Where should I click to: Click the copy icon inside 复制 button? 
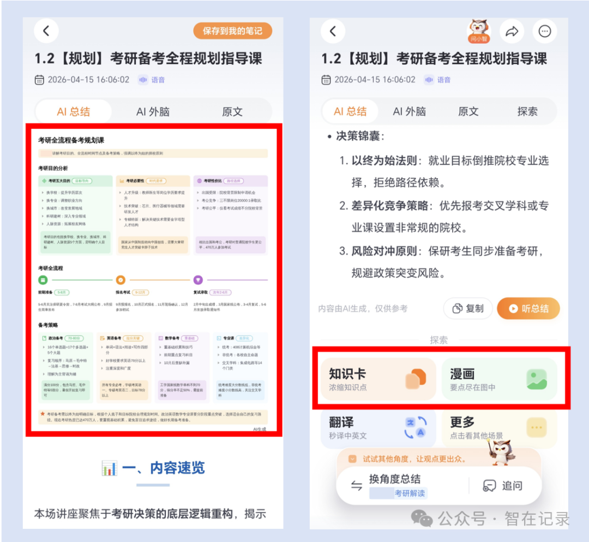click(x=457, y=309)
